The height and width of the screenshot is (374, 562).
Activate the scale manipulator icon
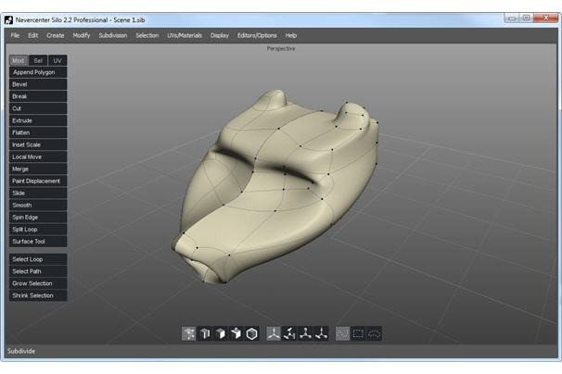(x=305, y=333)
